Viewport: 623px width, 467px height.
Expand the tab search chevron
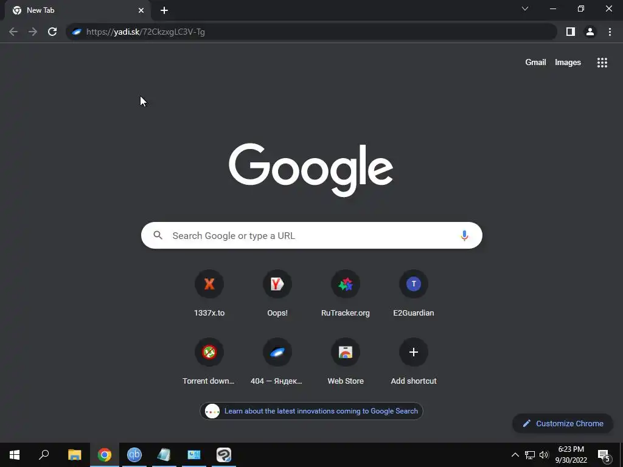point(525,9)
